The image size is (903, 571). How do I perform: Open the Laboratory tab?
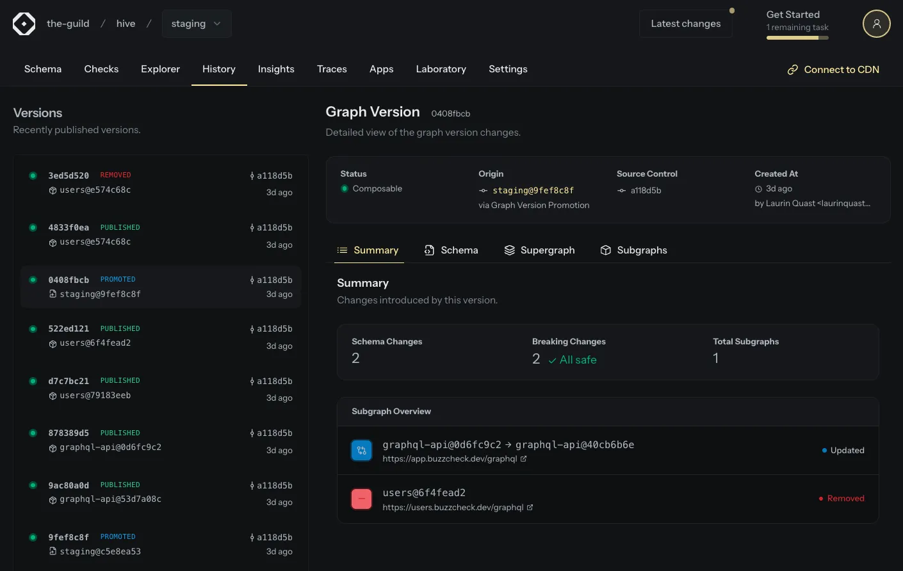(441, 69)
